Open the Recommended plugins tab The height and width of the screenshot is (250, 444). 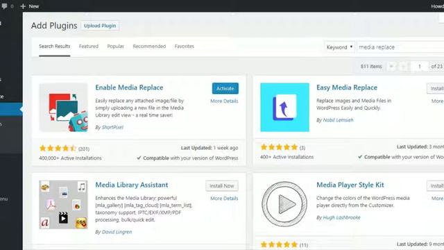tap(149, 47)
